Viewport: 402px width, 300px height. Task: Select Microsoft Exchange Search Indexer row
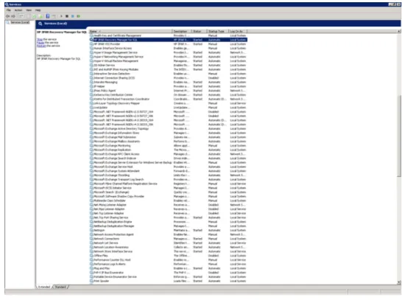click(168, 158)
